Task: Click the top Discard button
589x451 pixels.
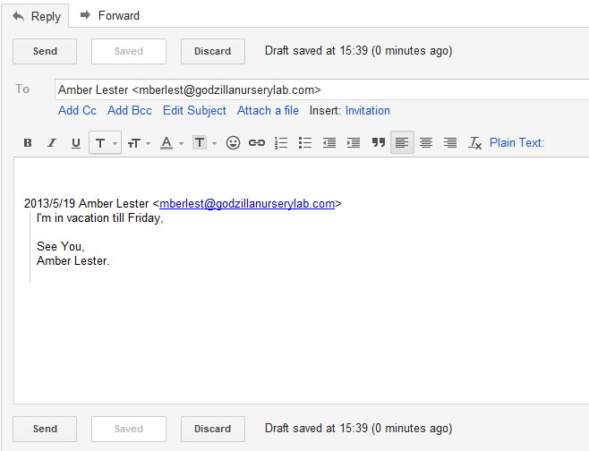Action: pos(213,51)
